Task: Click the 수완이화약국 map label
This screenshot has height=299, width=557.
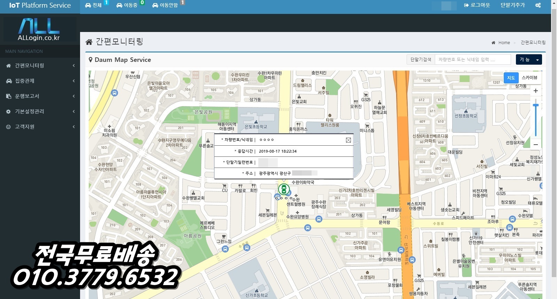Action: pyautogui.click(x=303, y=182)
